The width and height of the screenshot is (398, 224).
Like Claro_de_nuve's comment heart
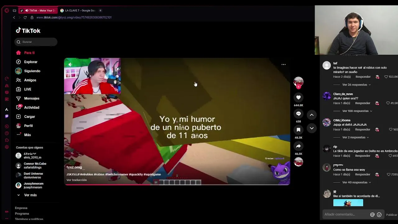388,103
